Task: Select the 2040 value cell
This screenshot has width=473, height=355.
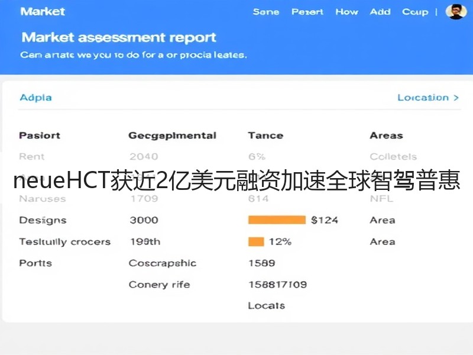Action: click(x=144, y=156)
